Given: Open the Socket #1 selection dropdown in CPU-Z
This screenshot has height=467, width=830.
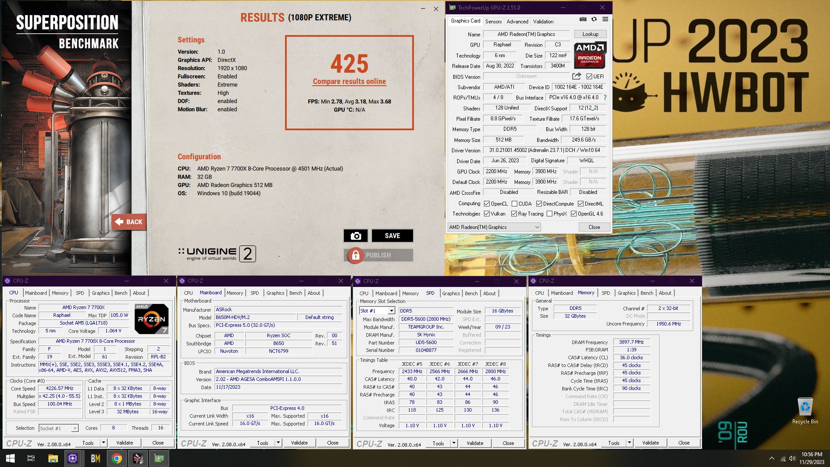Looking at the screenshot, I should [58, 428].
